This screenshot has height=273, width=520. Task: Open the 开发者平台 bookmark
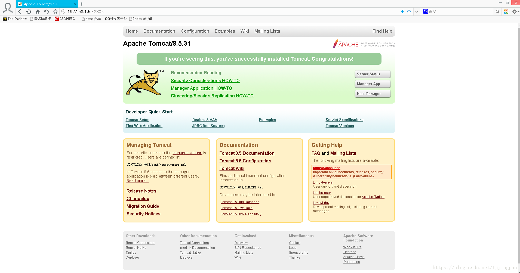[116, 19]
